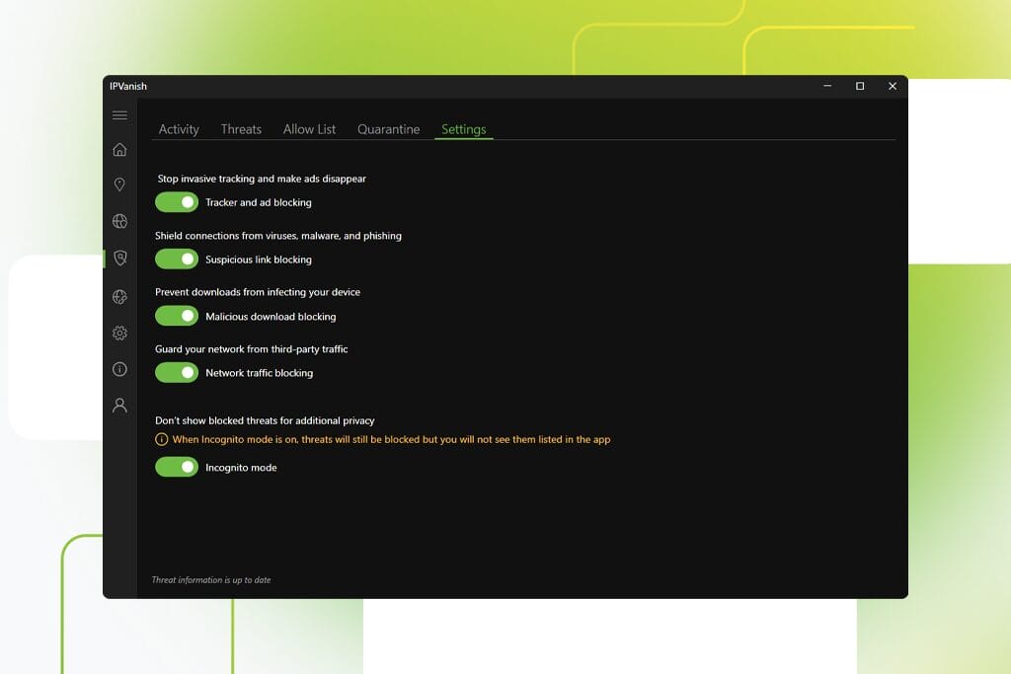Click 'Stop invasive tracking and make ads disappear'

click(262, 179)
